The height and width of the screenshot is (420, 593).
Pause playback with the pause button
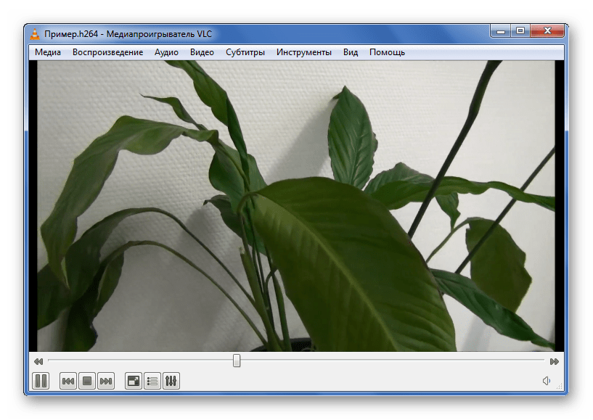41,381
